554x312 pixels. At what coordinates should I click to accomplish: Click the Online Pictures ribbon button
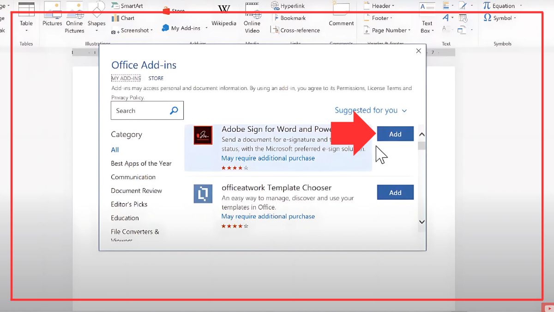[x=74, y=18]
